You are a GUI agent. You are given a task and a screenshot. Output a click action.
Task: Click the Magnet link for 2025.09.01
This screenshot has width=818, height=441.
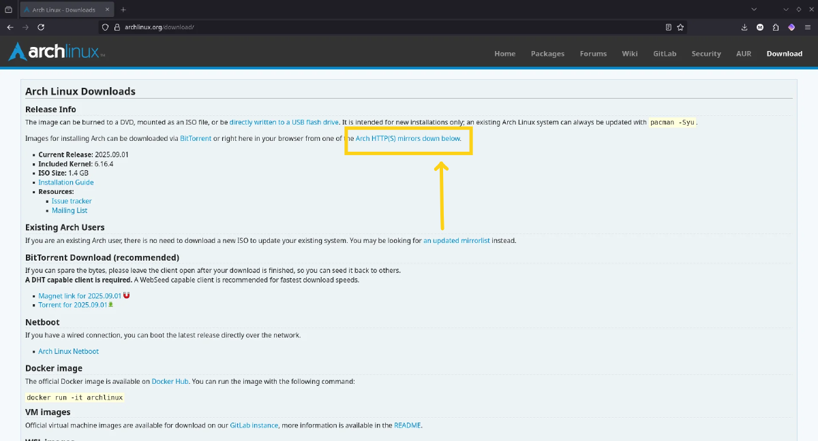pos(80,296)
